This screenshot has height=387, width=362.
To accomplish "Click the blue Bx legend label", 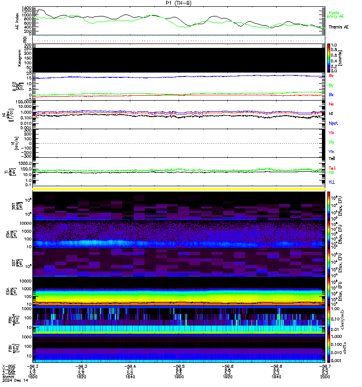I will click(x=331, y=95).
